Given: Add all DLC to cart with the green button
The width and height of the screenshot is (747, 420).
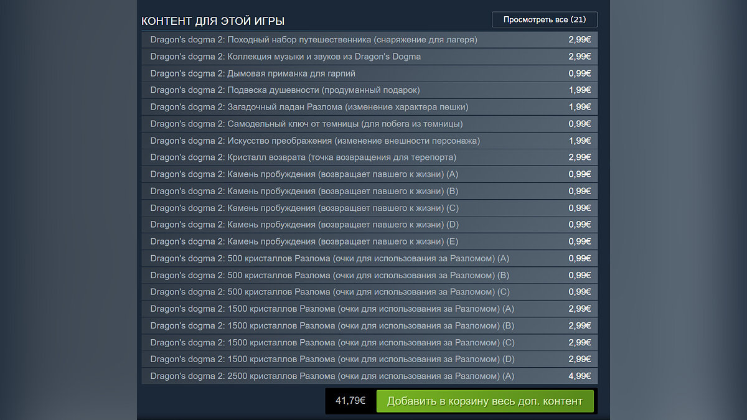Looking at the screenshot, I should pos(485,401).
